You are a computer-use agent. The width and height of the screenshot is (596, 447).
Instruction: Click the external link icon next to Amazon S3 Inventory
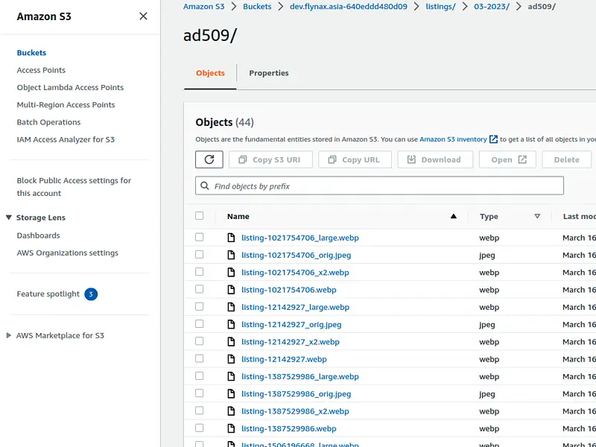tap(493, 139)
